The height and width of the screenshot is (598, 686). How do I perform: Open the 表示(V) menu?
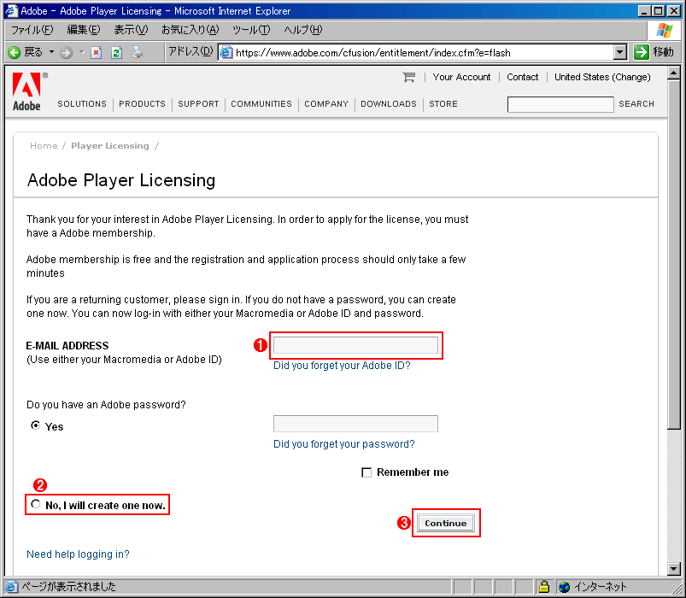coord(131,30)
